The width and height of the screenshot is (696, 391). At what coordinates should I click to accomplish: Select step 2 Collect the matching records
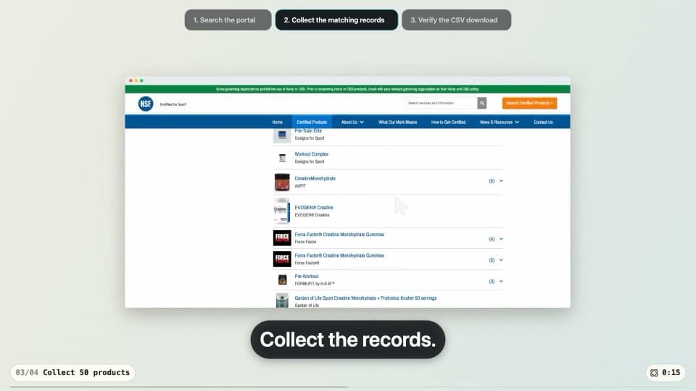336,20
